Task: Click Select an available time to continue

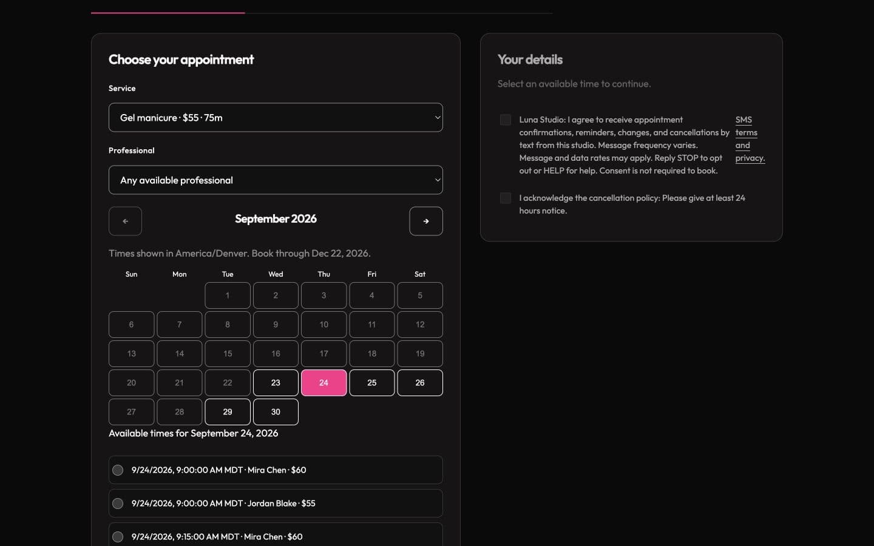Action: [x=574, y=84]
